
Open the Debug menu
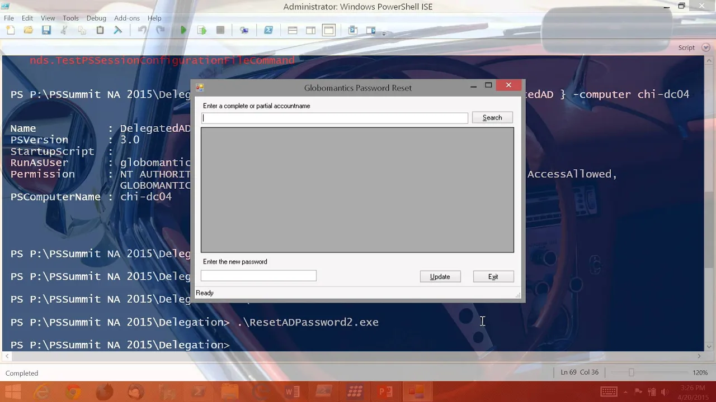tap(96, 18)
